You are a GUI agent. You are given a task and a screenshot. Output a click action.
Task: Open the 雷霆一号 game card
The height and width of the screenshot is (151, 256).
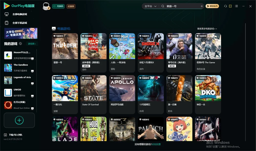click(65, 53)
